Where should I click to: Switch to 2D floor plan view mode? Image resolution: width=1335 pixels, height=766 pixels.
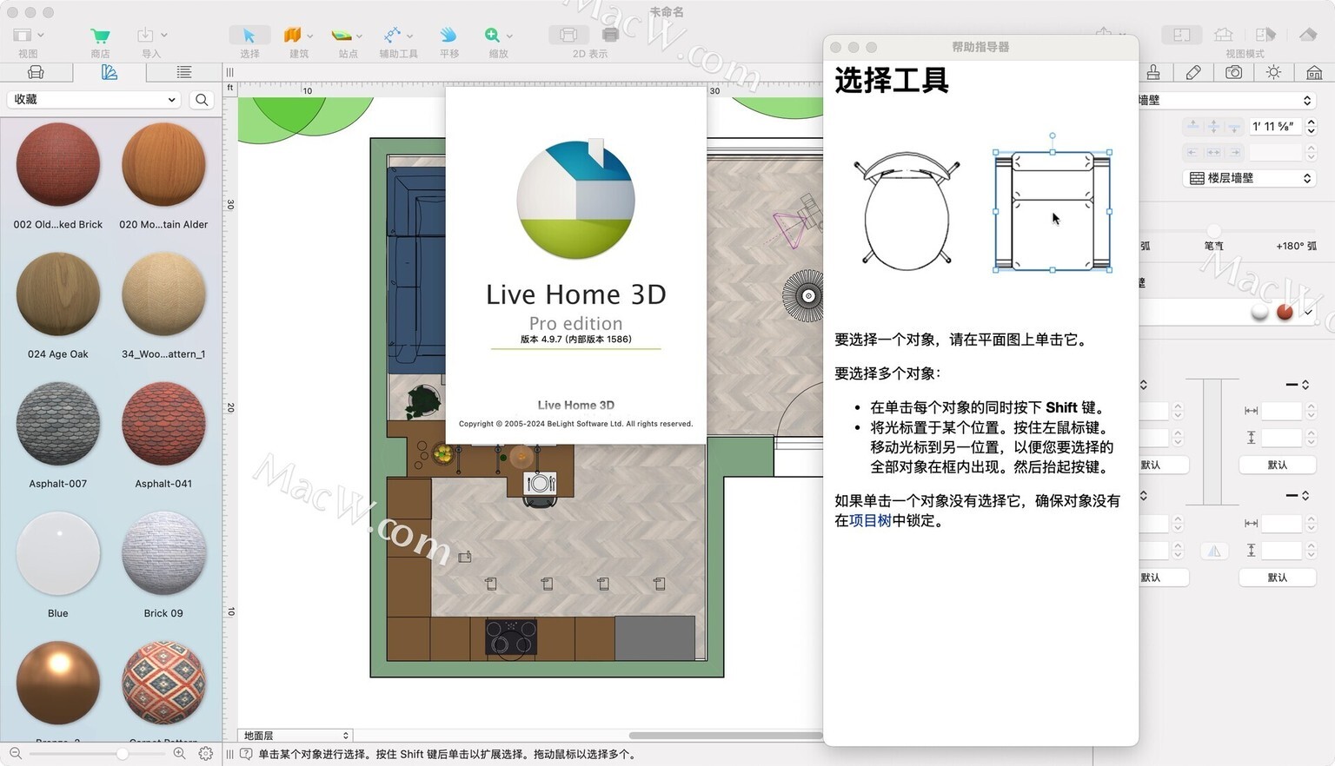point(1182,35)
